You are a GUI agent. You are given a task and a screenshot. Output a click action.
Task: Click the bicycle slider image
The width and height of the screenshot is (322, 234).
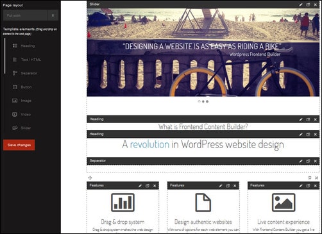[x=203, y=53]
